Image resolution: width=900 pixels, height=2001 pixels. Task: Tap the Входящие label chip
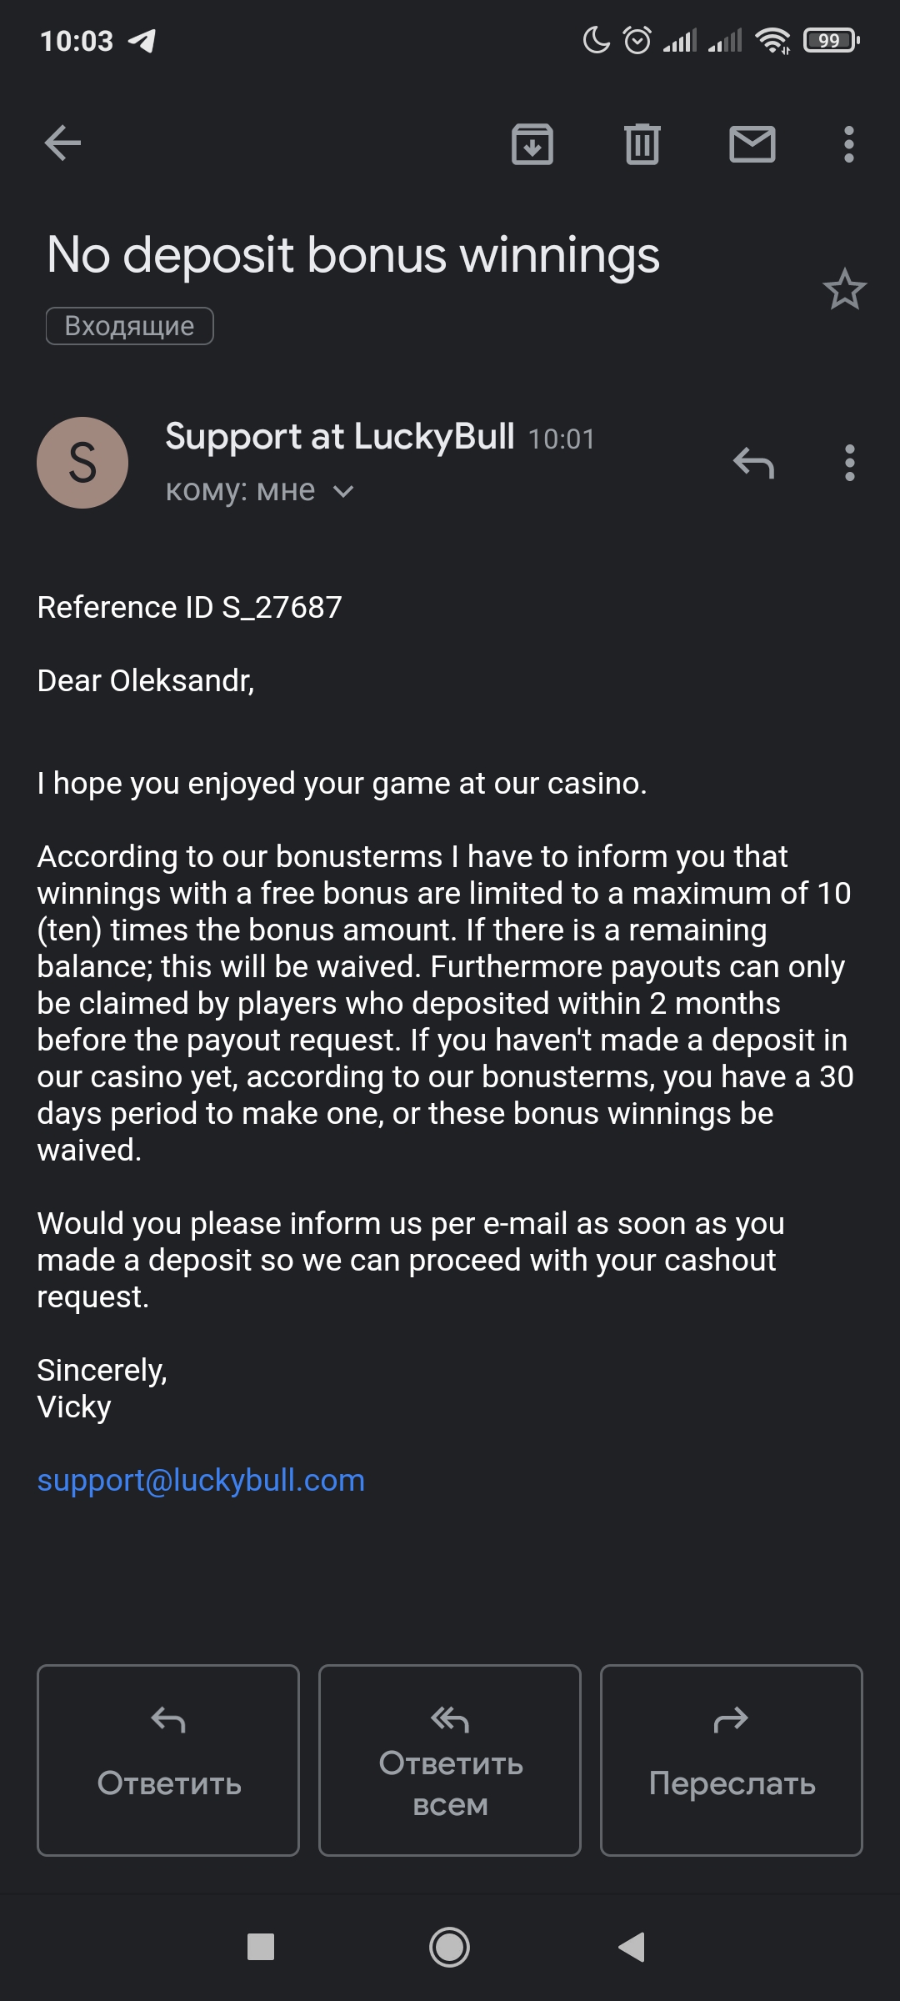[x=130, y=326]
